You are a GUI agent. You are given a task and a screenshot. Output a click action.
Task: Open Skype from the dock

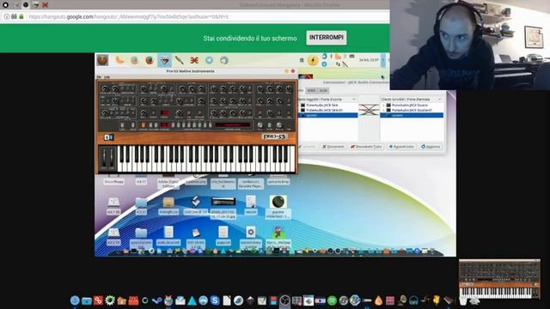pos(215,300)
